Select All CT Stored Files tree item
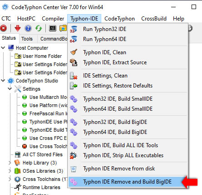Image resolution: width=202 pixels, height=195 pixels. (43, 154)
